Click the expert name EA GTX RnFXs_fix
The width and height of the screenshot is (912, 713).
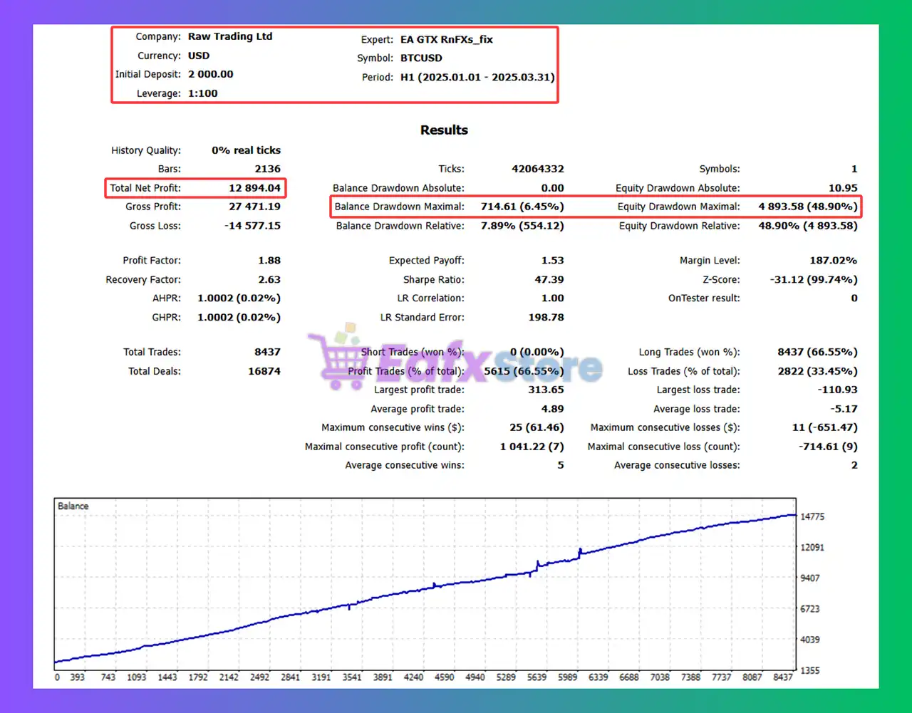pyautogui.click(x=446, y=39)
